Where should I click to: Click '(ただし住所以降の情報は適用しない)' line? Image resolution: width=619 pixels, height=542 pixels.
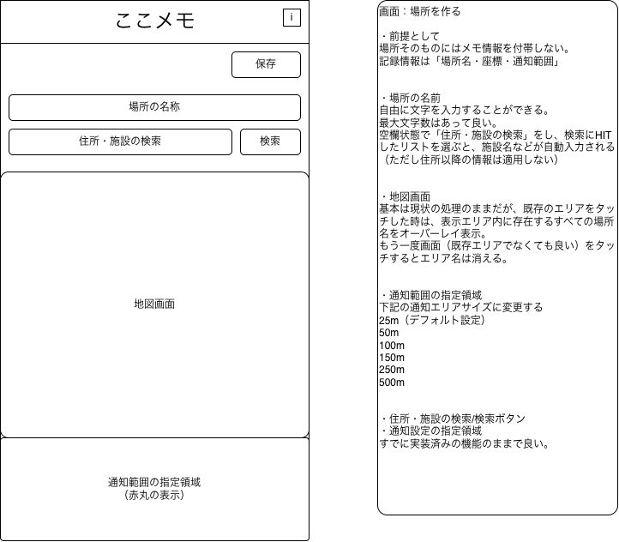point(470,160)
